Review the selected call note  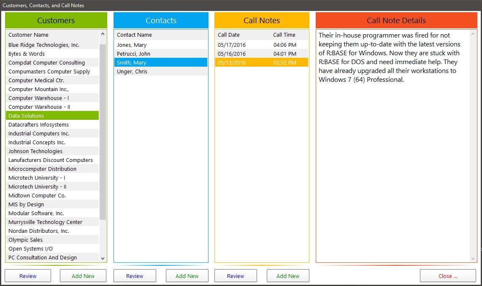coord(236,276)
